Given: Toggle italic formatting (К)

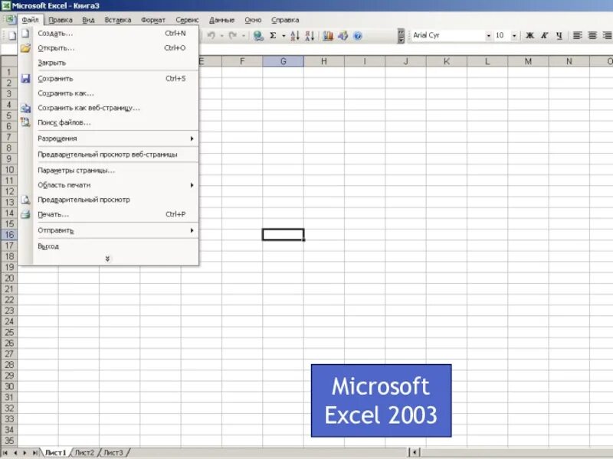Looking at the screenshot, I should click(545, 36).
